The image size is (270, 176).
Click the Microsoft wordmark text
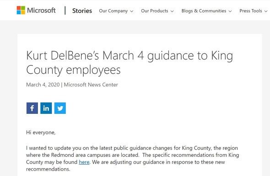tap(41, 11)
